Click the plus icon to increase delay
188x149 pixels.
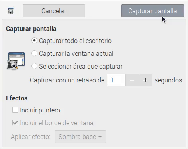[145, 80]
